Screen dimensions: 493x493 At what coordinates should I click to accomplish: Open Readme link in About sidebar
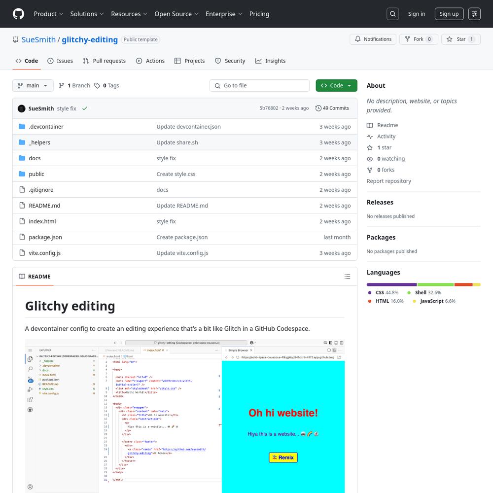(383, 125)
